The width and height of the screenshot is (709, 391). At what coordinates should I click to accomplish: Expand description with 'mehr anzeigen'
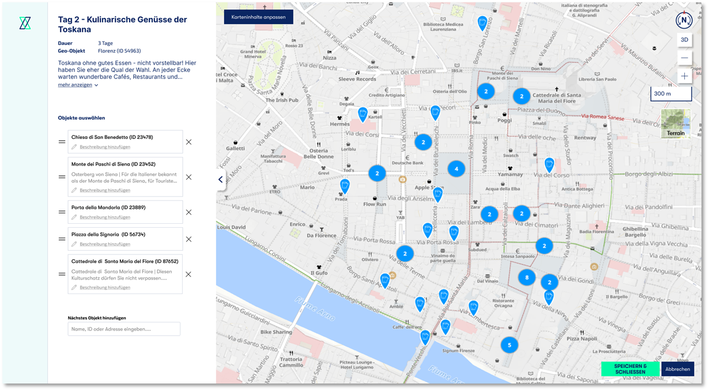pos(78,85)
